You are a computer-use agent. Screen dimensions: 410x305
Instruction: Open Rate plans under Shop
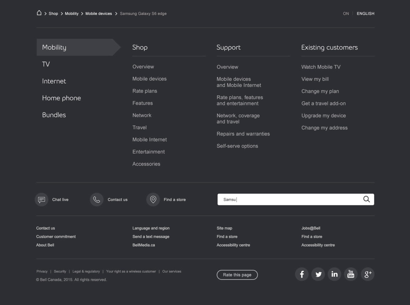click(x=145, y=91)
